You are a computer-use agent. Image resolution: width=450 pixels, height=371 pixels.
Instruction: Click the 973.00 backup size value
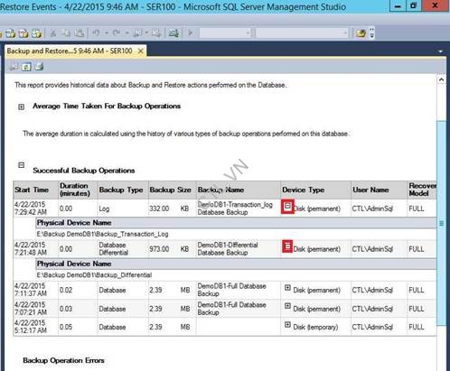pos(159,249)
